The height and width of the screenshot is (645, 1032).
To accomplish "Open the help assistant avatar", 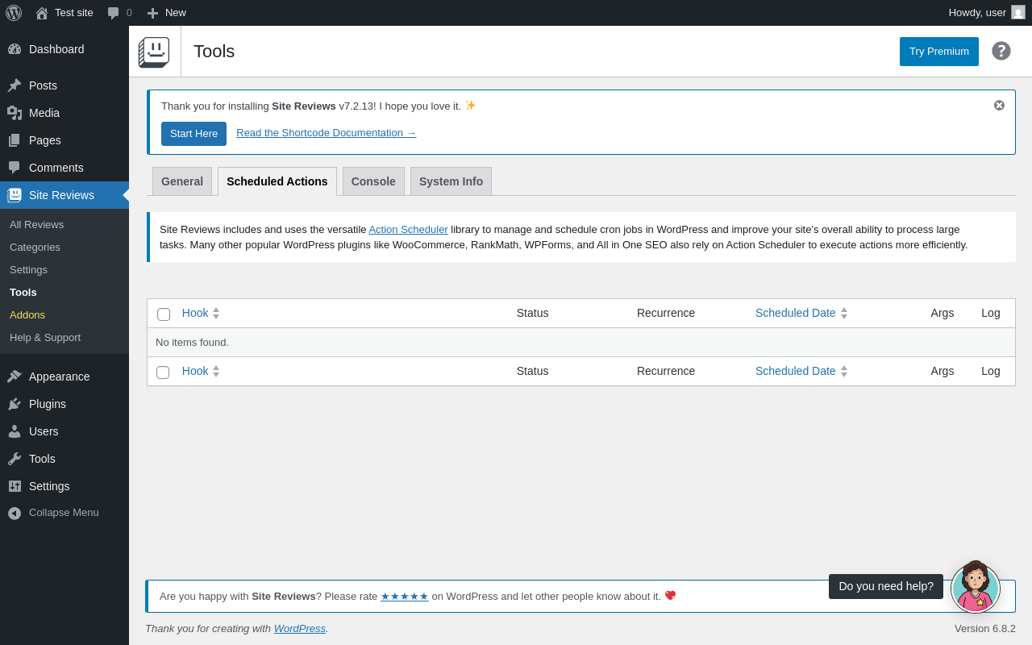I will click(x=976, y=588).
